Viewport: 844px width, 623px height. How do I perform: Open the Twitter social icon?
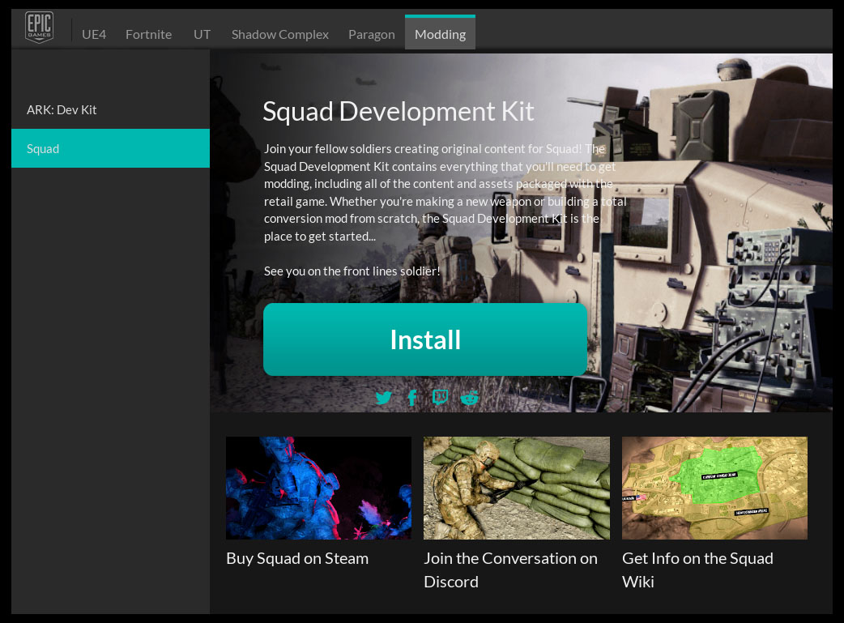click(x=384, y=398)
